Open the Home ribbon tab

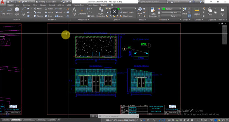tap(10, 5)
